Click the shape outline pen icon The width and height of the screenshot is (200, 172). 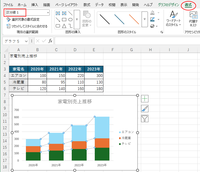click(152, 19)
